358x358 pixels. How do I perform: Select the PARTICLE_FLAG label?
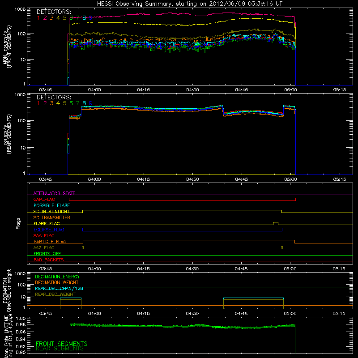coord(50,241)
